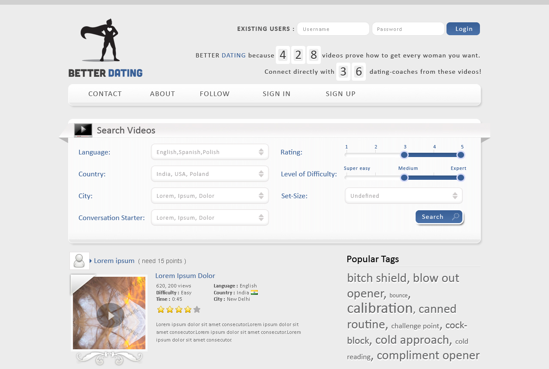
Task: Select CONTACT in the navigation bar
Action: coord(105,94)
